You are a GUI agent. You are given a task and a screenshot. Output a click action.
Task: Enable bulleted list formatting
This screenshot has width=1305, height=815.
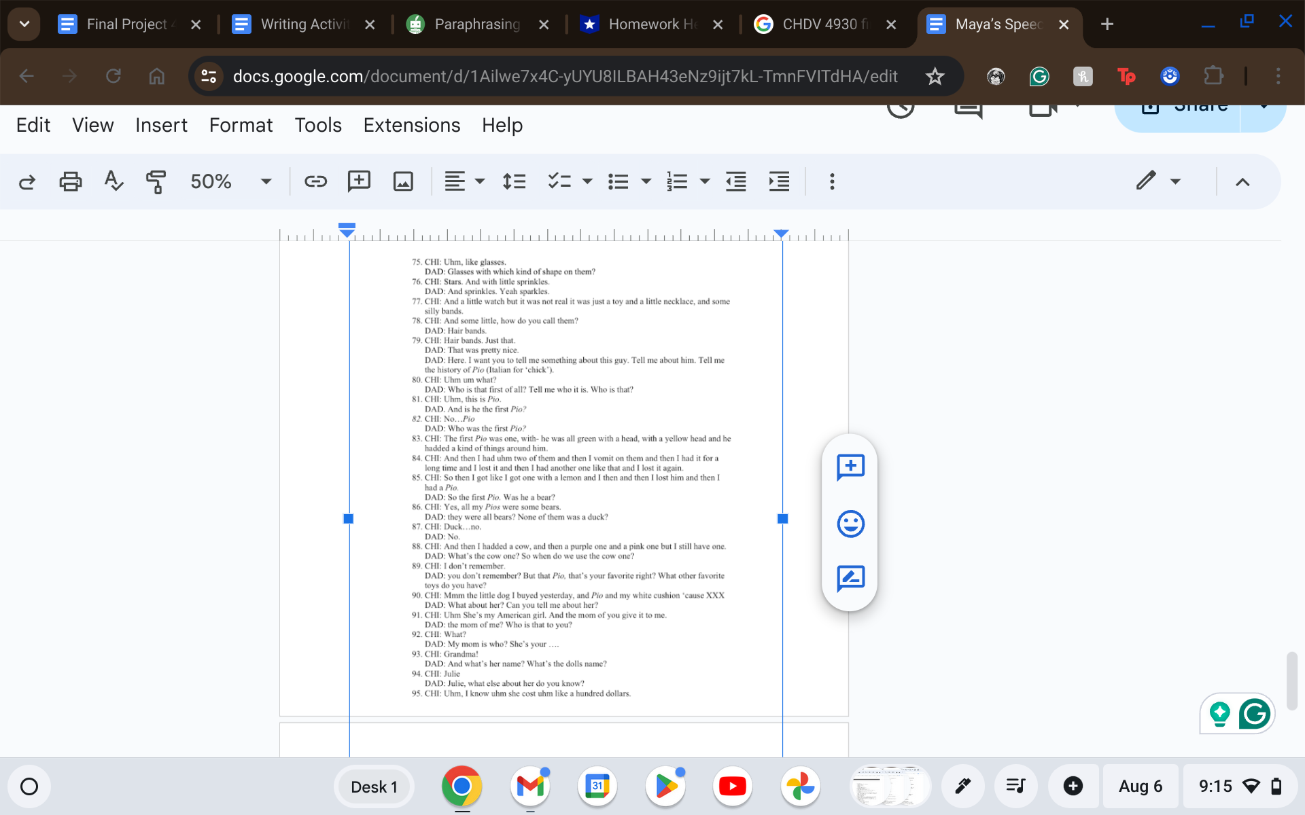(x=619, y=181)
